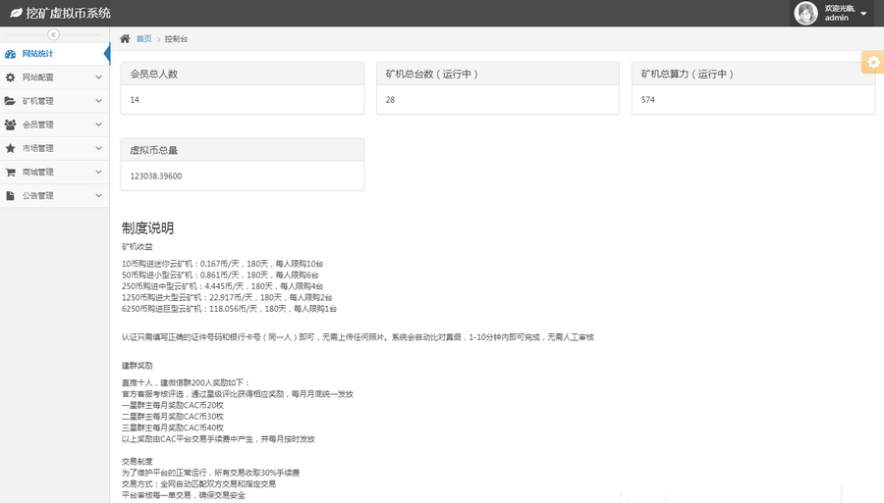Open the admin user dropdown arrow

[863, 14]
